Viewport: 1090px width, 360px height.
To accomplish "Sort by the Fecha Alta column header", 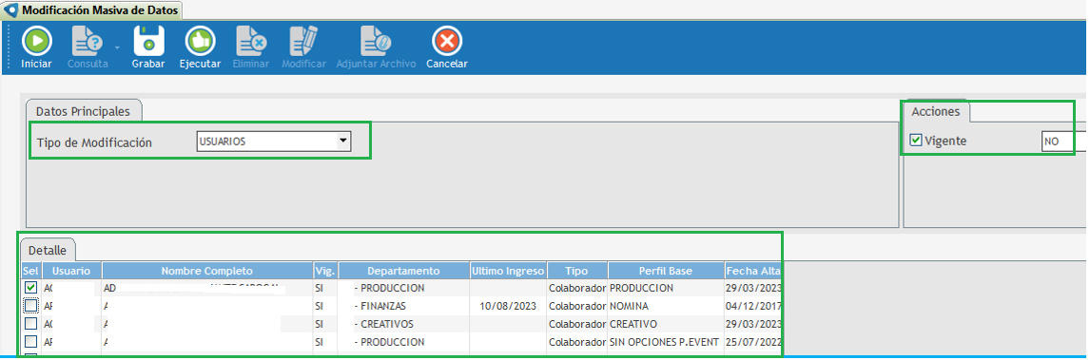I will tap(753, 271).
